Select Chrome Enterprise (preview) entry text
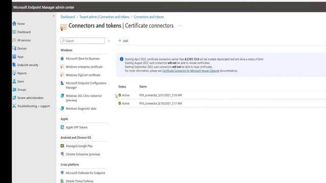The width and height of the screenshot is (326, 183). 83,154
